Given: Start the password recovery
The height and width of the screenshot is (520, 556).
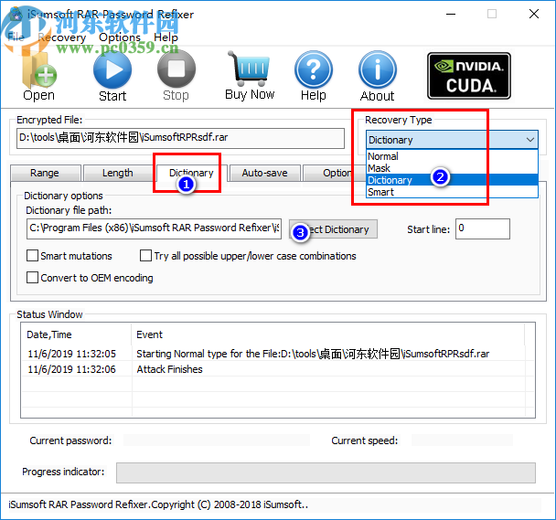Looking at the screenshot, I should [112, 76].
